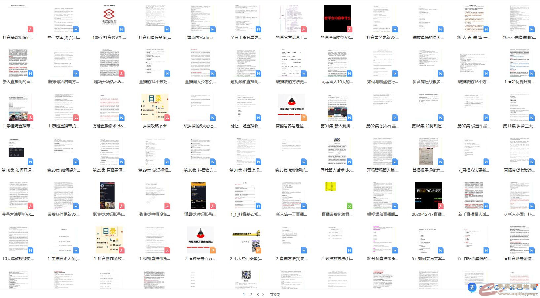Open the 同城留人话术 document name
Viewport: 540px width, 298px height.
point(337,170)
